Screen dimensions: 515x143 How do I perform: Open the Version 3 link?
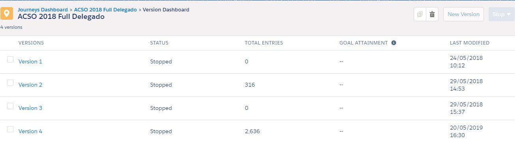(x=30, y=108)
